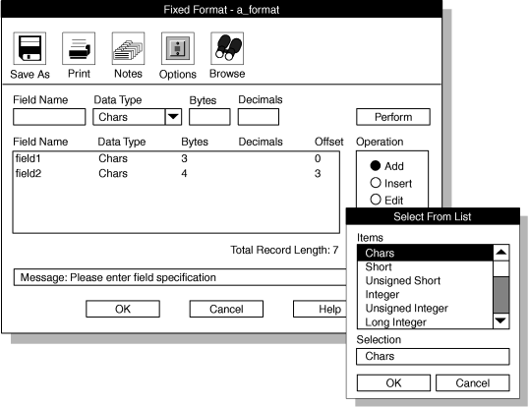This screenshot has height=407, width=529.
Task: Select Chars in the Items list
Action: click(425, 253)
